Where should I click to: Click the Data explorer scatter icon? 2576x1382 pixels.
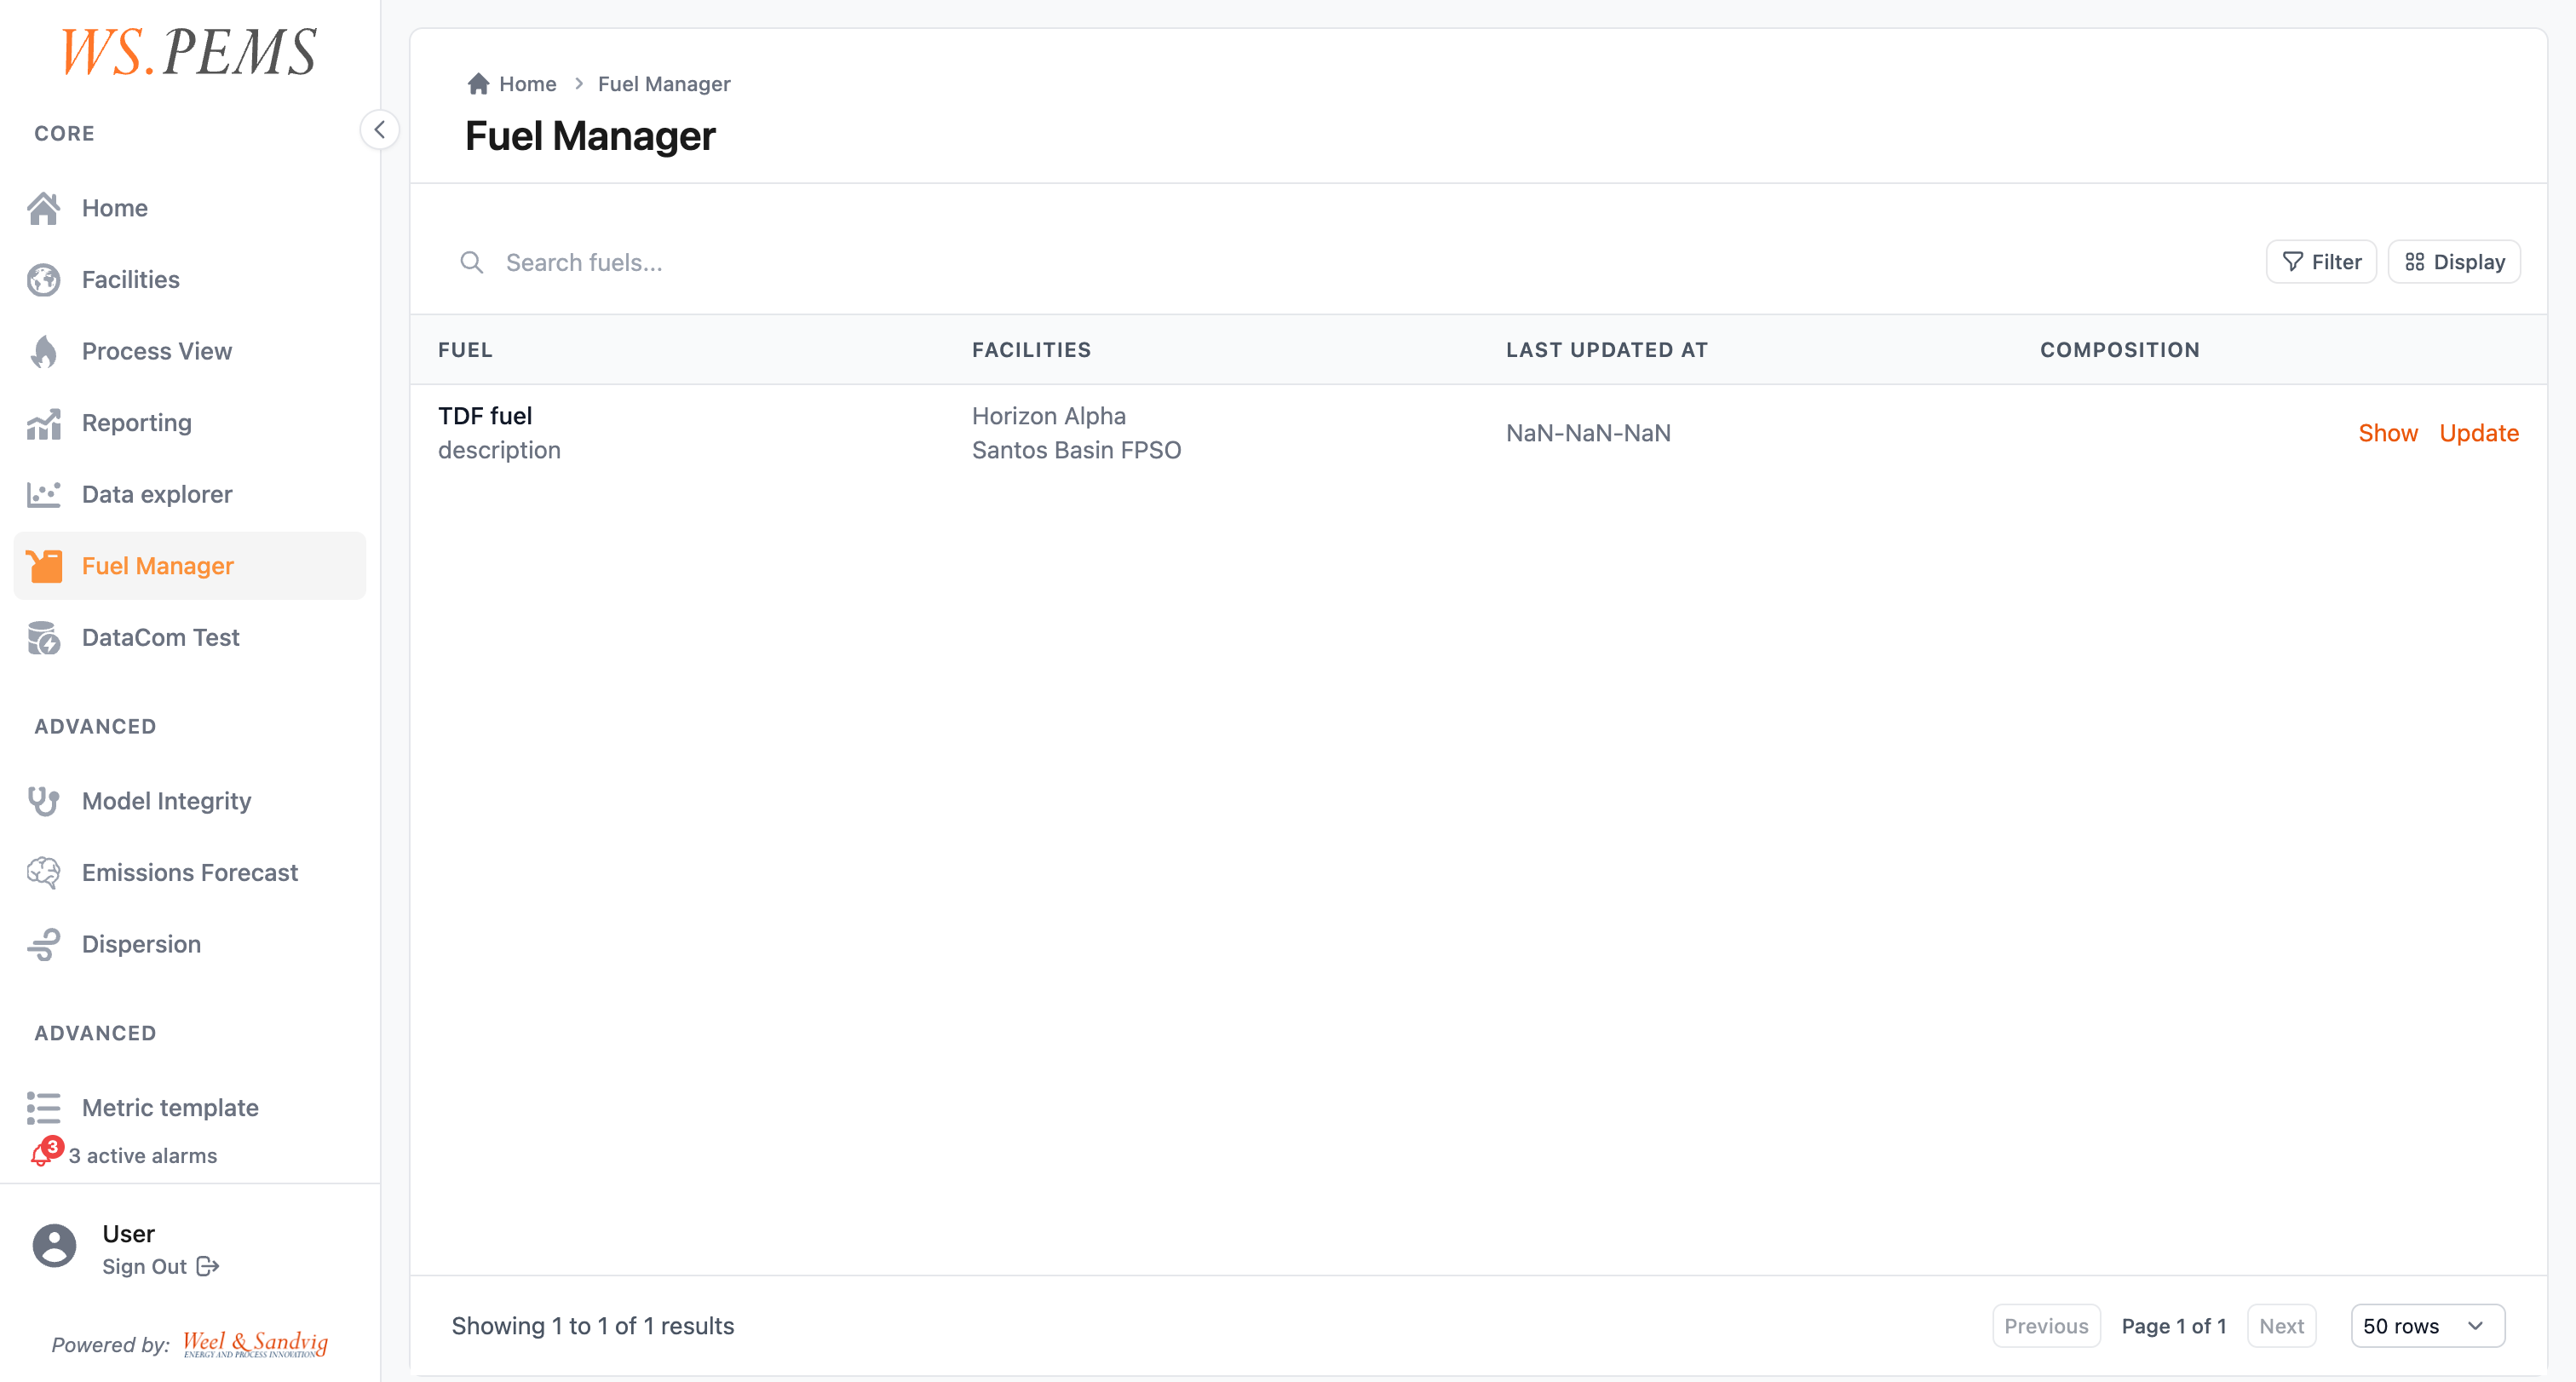[43, 494]
